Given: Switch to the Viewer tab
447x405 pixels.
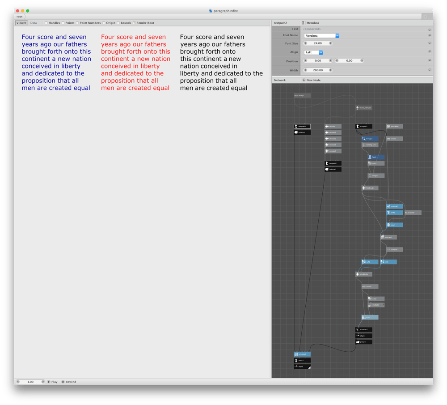Looking at the screenshot, I should (21, 23).
